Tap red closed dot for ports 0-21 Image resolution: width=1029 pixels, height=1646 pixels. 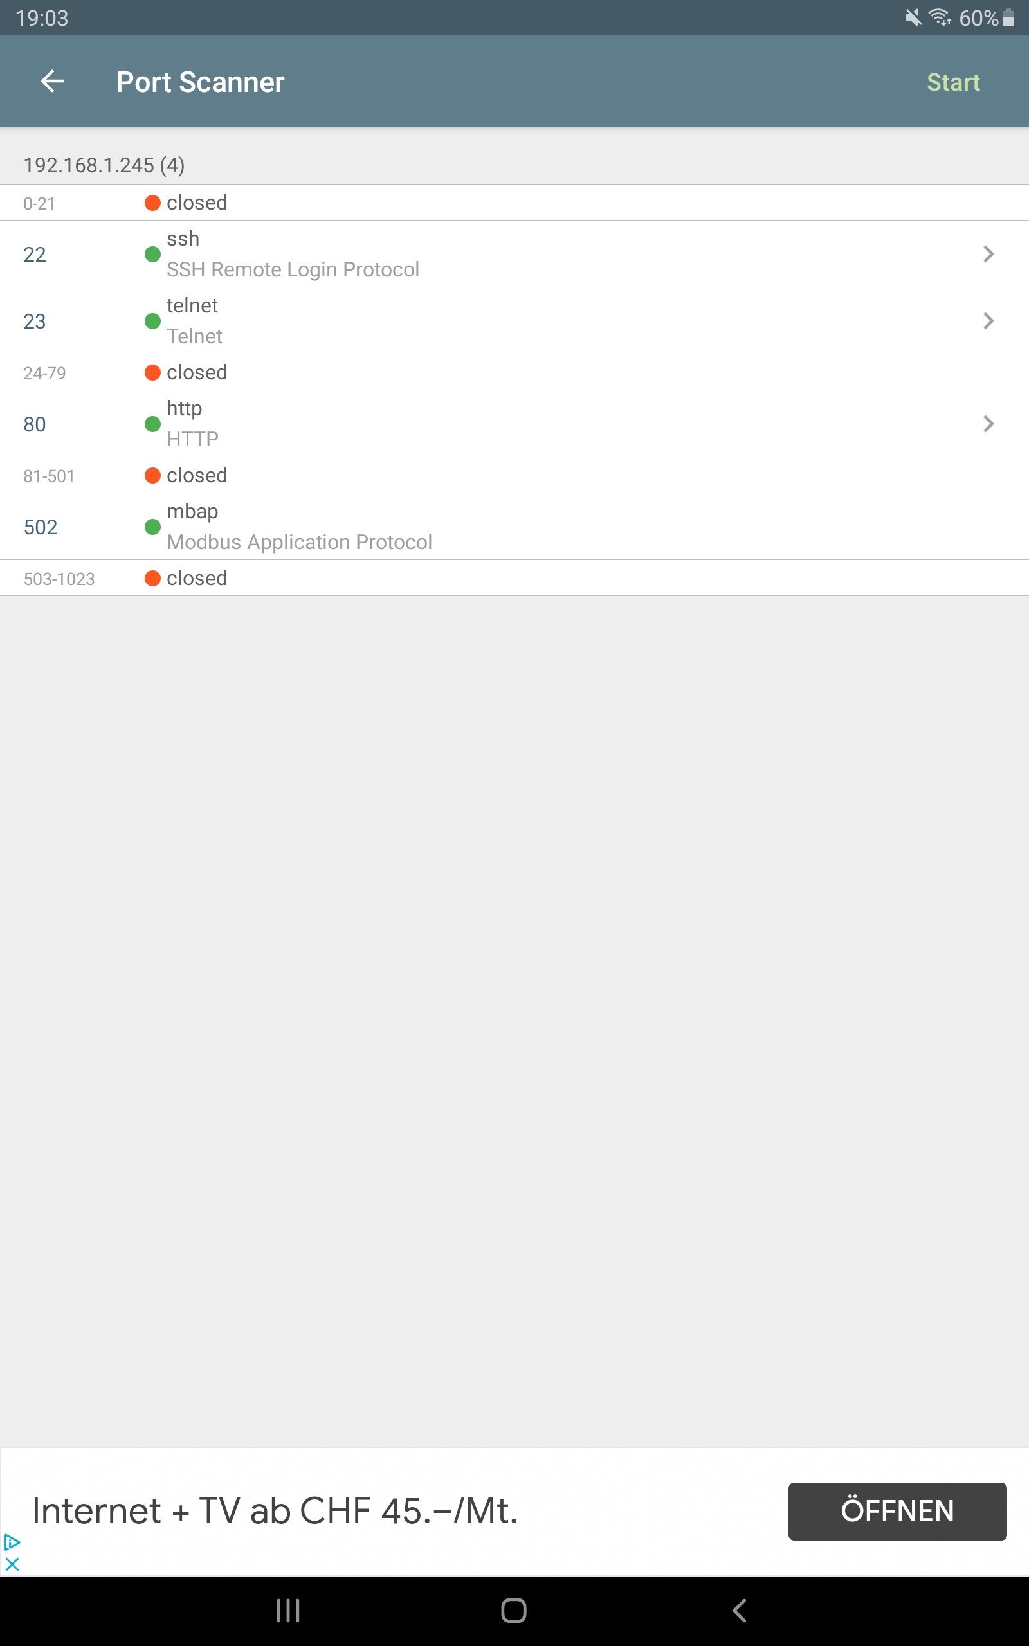pyautogui.click(x=152, y=203)
